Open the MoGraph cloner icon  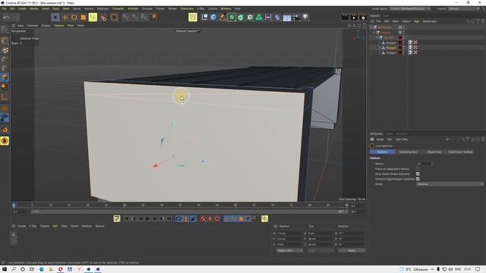(259, 17)
